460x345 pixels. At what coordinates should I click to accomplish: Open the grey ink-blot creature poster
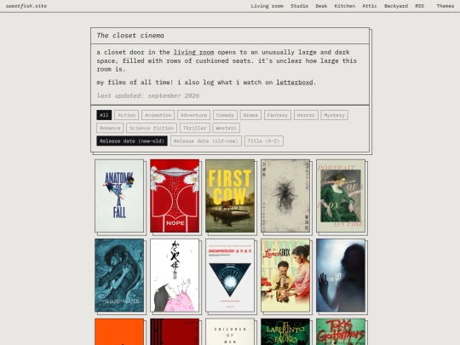pos(285,196)
